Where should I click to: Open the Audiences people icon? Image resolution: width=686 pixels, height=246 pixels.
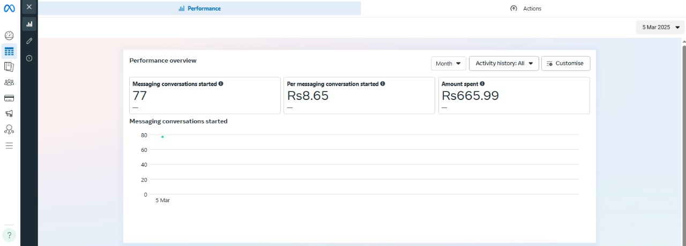click(9, 82)
